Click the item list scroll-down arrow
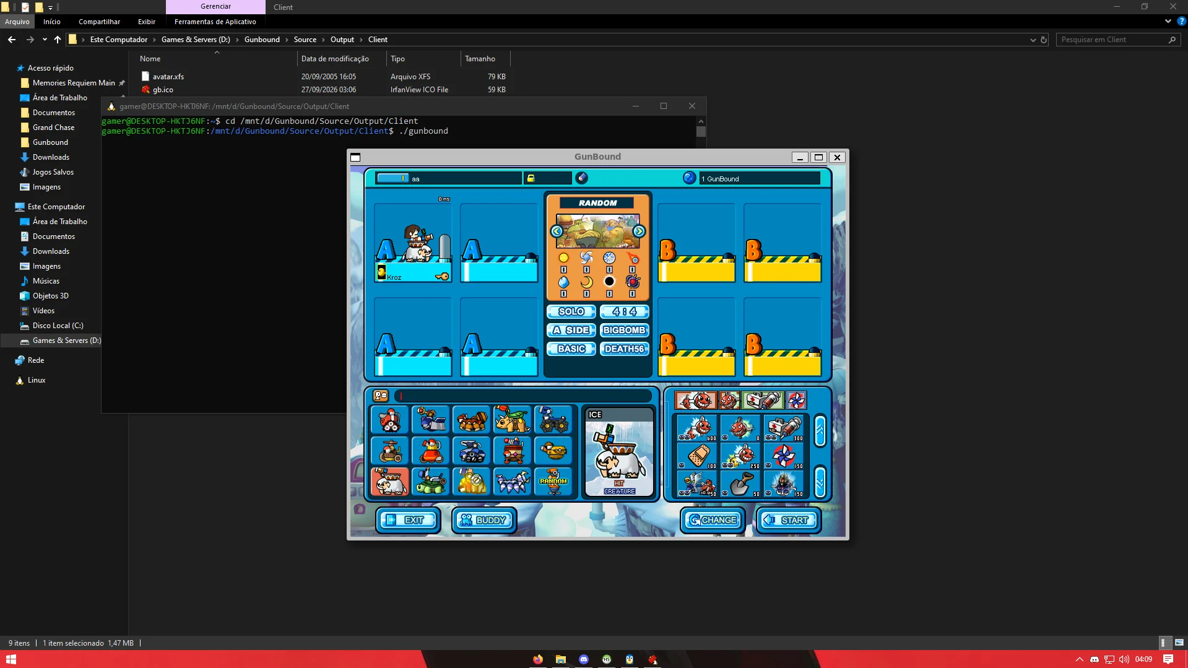 820,481
